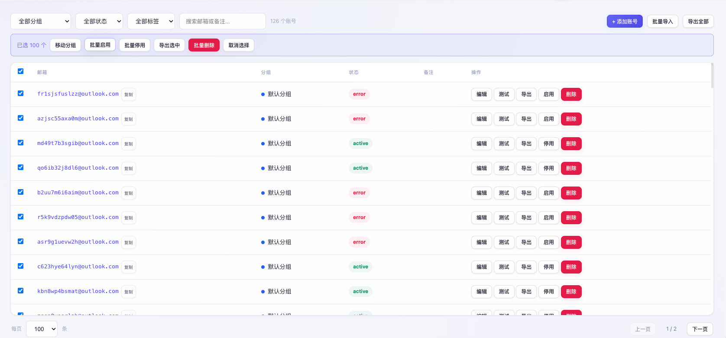The image size is (726, 338).
Task: Click 导出 for b2uu7m6i6aim@outlook.com
Action: coord(526,193)
